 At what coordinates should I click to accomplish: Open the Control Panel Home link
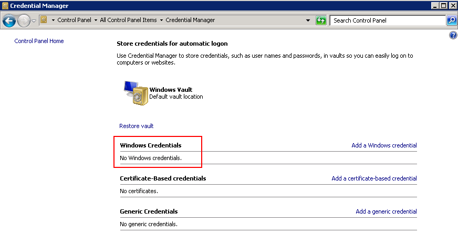[39, 41]
